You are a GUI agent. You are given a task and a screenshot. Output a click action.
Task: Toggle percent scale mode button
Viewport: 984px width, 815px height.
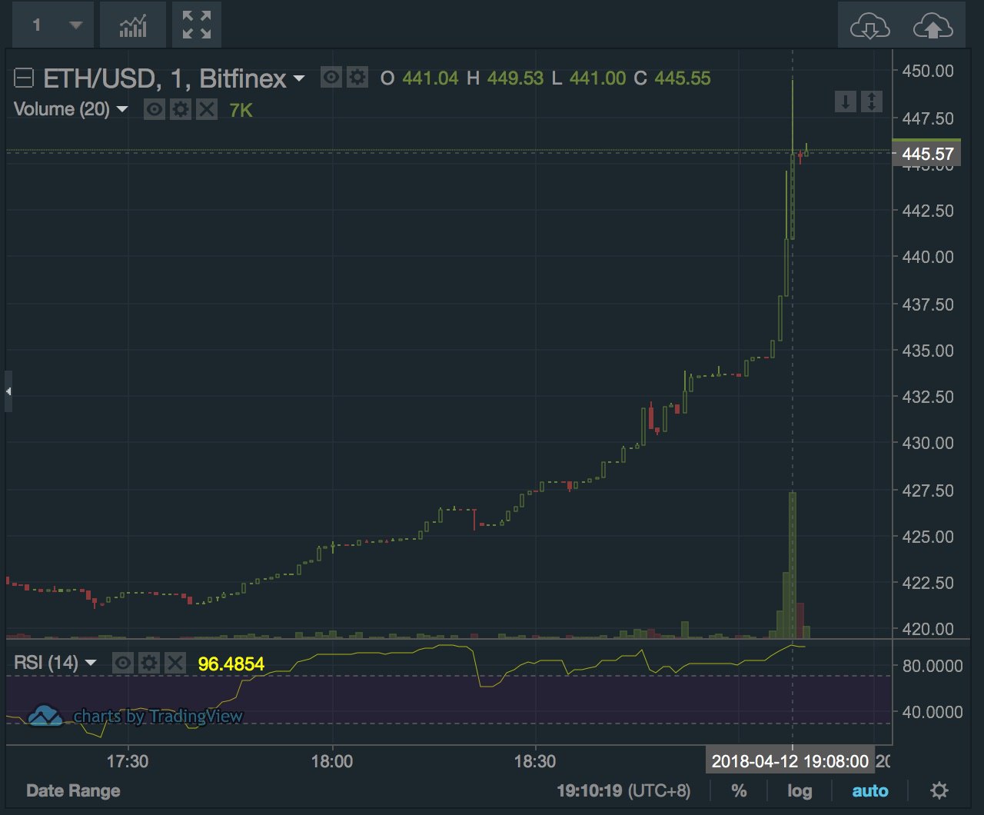click(738, 790)
